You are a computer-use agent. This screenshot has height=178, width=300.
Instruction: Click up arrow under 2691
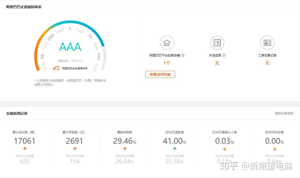coord(75,149)
